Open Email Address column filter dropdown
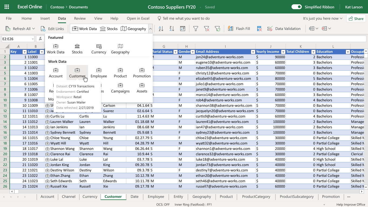Viewport: 368px width, 207px height. coord(253,52)
